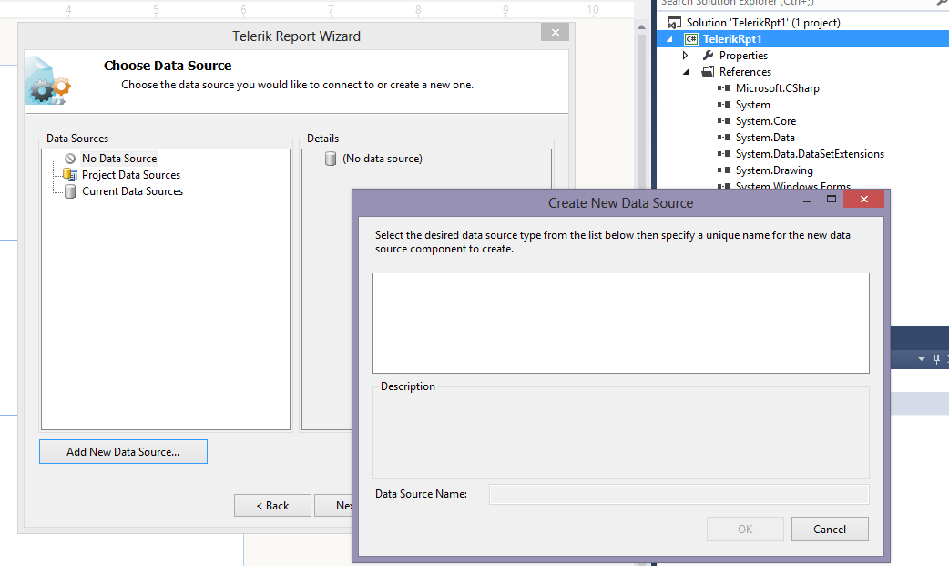Click the designer scrollbar up arrow
Screen dimensions: 949x566
(x=641, y=26)
